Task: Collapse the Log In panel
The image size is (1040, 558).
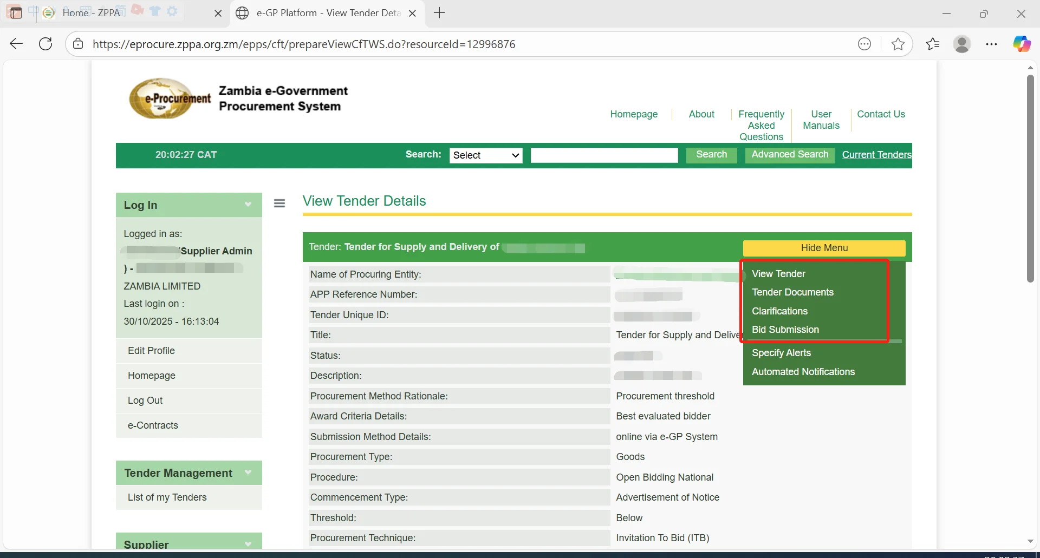Action: point(248,205)
